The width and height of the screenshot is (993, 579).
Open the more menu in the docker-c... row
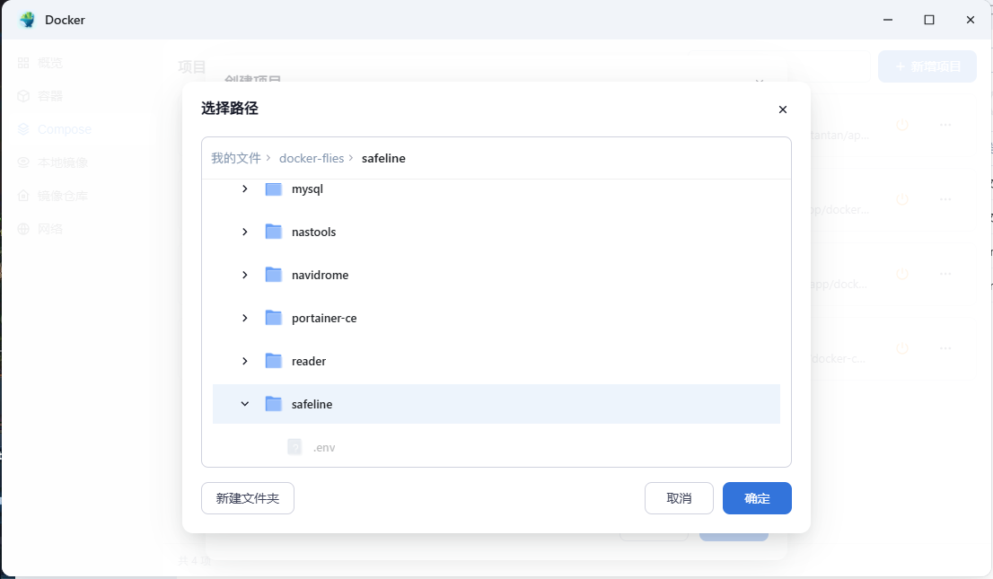945,348
